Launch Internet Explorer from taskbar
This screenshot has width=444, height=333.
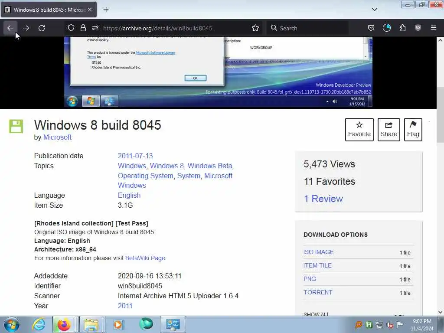(39, 324)
